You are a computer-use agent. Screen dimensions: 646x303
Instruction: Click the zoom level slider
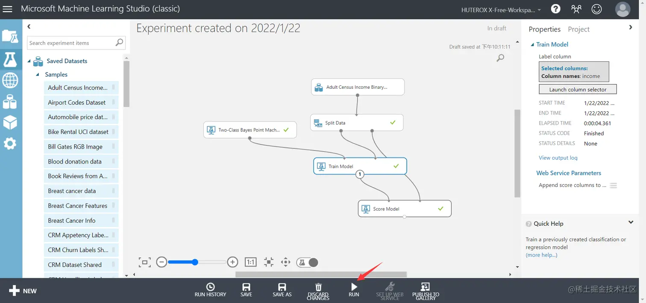[x=197, y=262]
